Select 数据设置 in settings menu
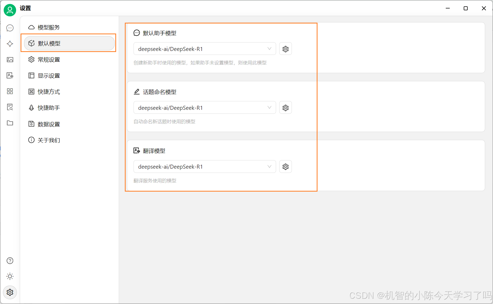This screenshot has width=493, height=304. 69,124
